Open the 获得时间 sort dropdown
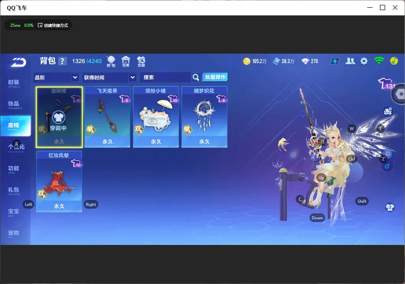Viewport: 405px width, 284px height. point(109,77)
